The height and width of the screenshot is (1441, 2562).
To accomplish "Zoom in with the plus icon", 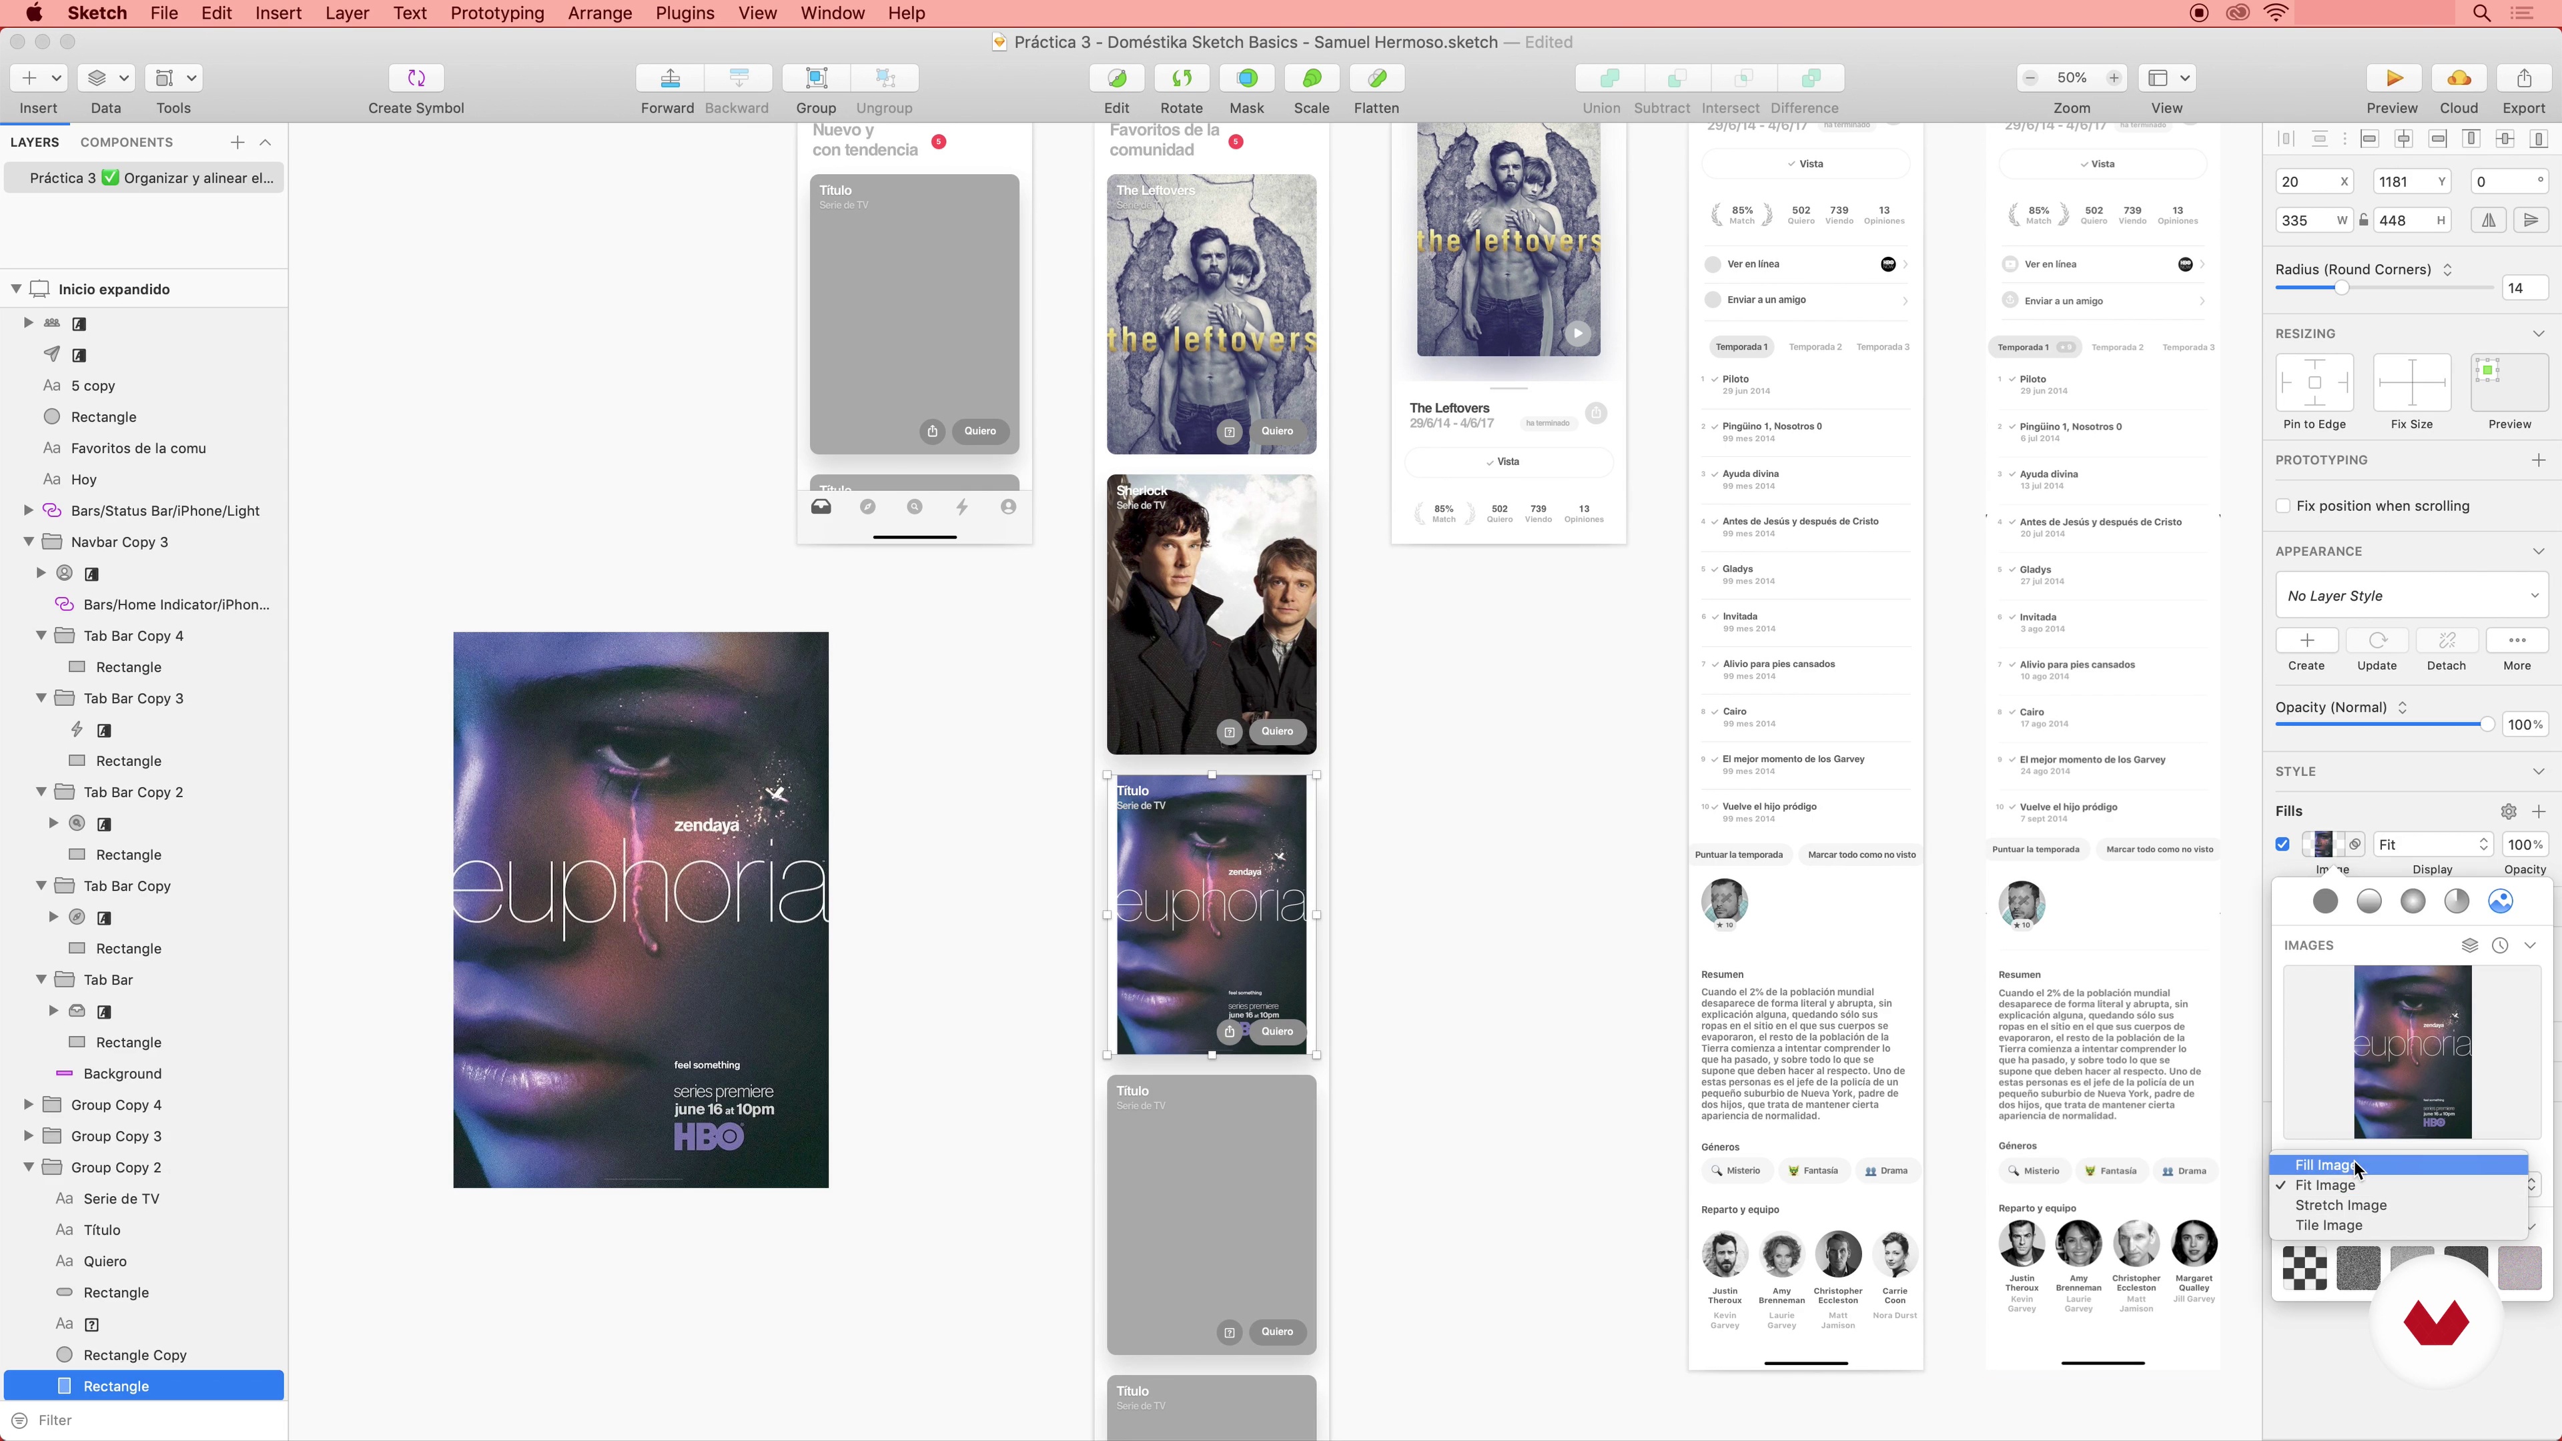I will (x=2114, y=77).
